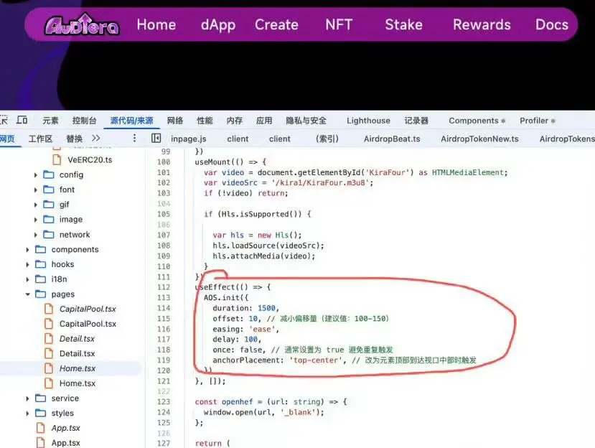Open the non-italic Detail.tsx file
This screenshot has width=595, height=448.
(x=77, y=353)
